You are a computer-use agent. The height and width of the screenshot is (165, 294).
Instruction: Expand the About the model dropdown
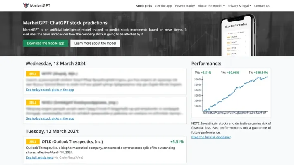click(211, 6)
